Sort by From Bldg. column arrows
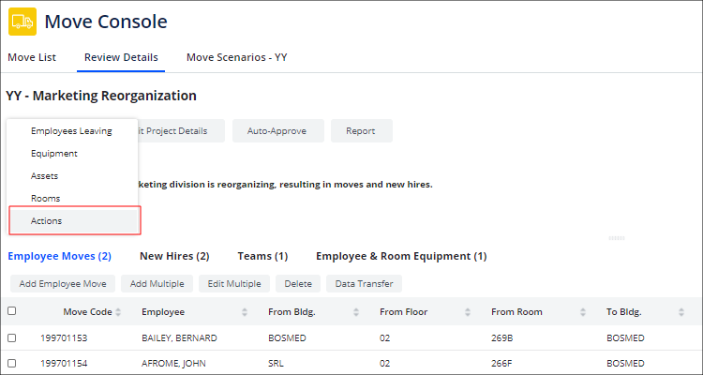 [x=357, y=312]
